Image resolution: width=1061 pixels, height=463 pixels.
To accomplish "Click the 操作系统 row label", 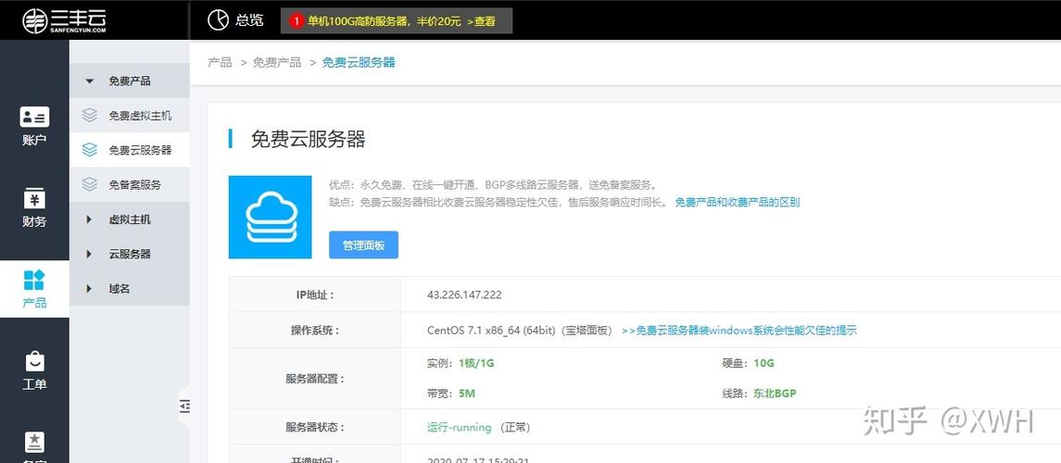I will click(x=315, y=331).
